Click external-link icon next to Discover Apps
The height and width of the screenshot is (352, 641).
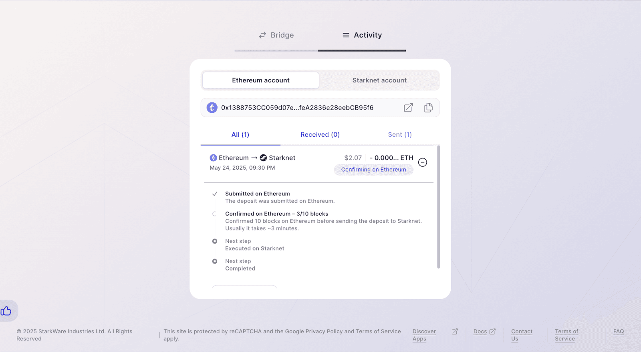pyautogui.click(x=455, y=332)
